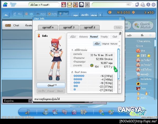
Task: Open the ฤดูกาลที่ 2 season tab
Action: point(90,27)
